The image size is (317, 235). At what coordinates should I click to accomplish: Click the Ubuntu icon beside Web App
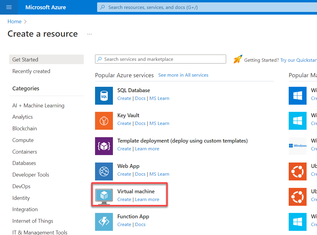click(x=298, y=171)
